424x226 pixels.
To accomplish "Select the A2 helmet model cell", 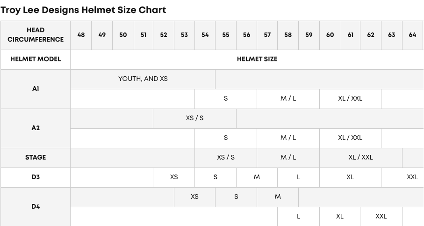I will click(36, 128).
